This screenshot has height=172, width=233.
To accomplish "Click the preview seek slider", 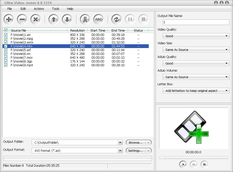I will 193,158.
